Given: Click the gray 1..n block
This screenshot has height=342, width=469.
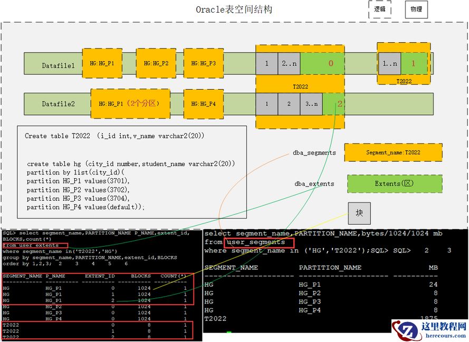Looking at the screenshot, I should (x=390, y=64).
